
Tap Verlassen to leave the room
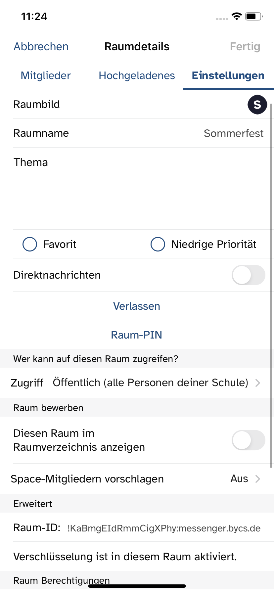pos(137,306)
